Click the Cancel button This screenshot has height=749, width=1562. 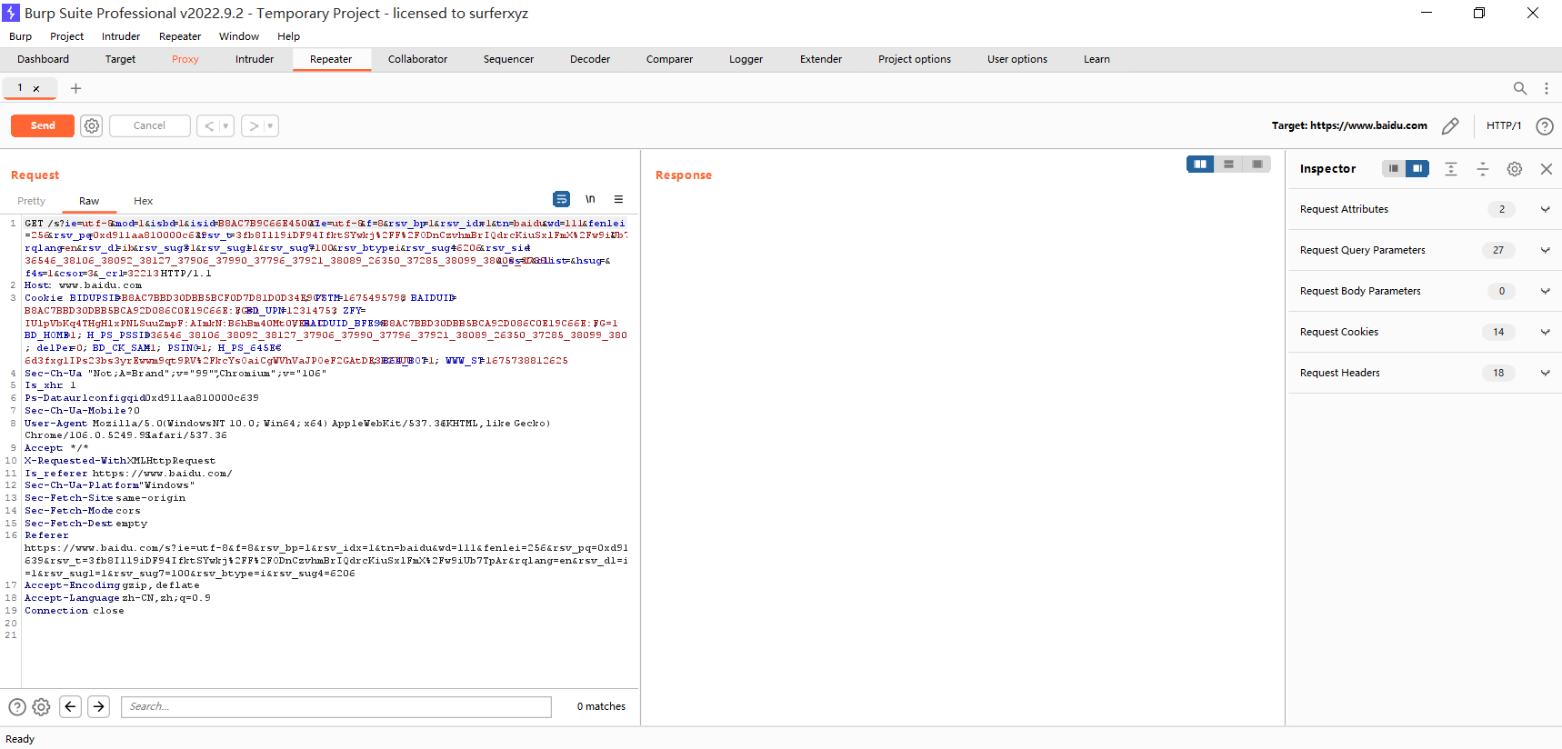pos(149,125)
